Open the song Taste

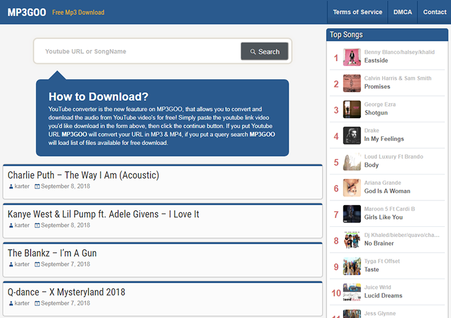coord(372,269)
